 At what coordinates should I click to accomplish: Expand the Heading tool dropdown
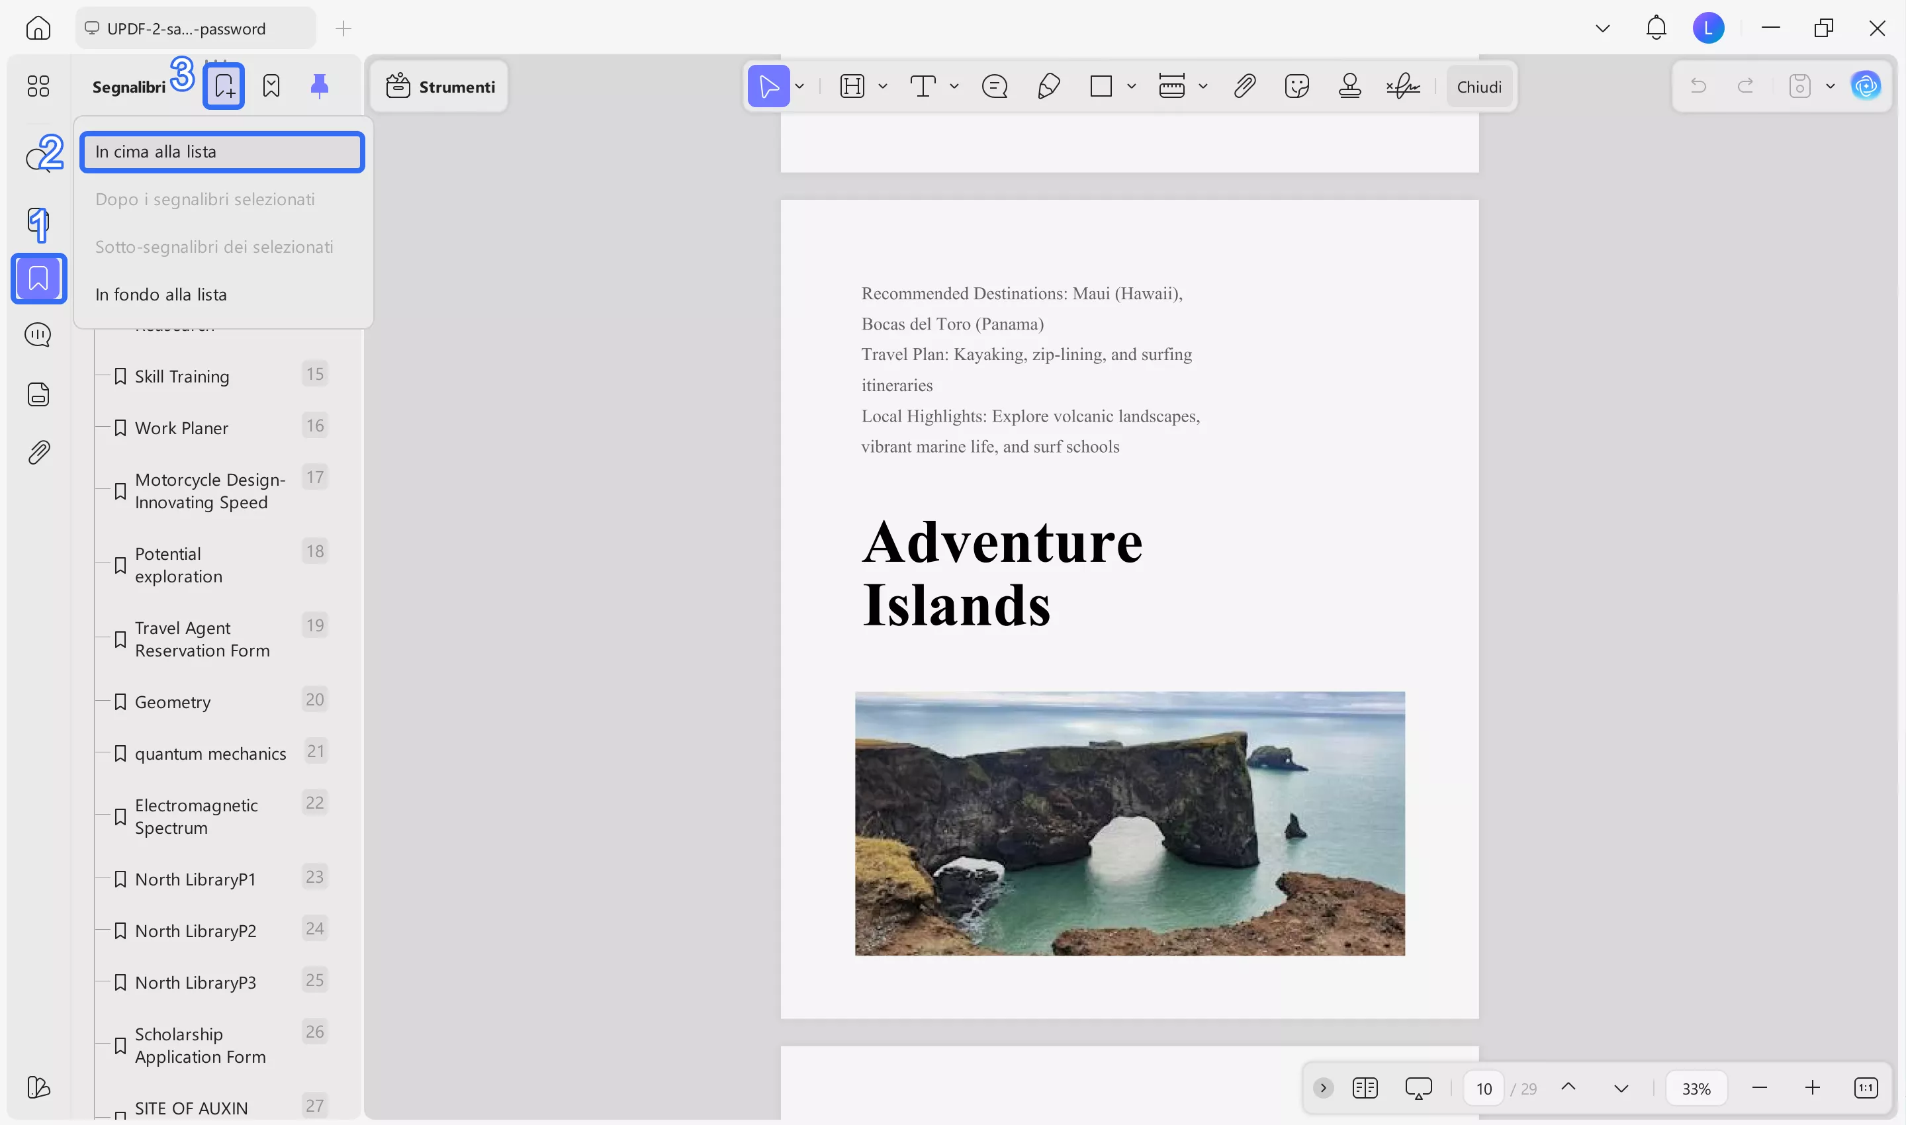pos(882,87)
